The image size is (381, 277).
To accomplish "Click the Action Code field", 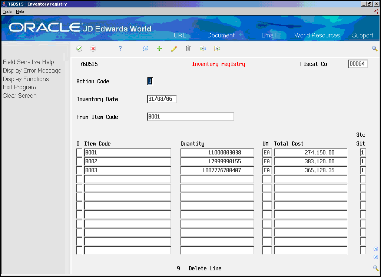I will pyautogui.click(x=150, y=81).
